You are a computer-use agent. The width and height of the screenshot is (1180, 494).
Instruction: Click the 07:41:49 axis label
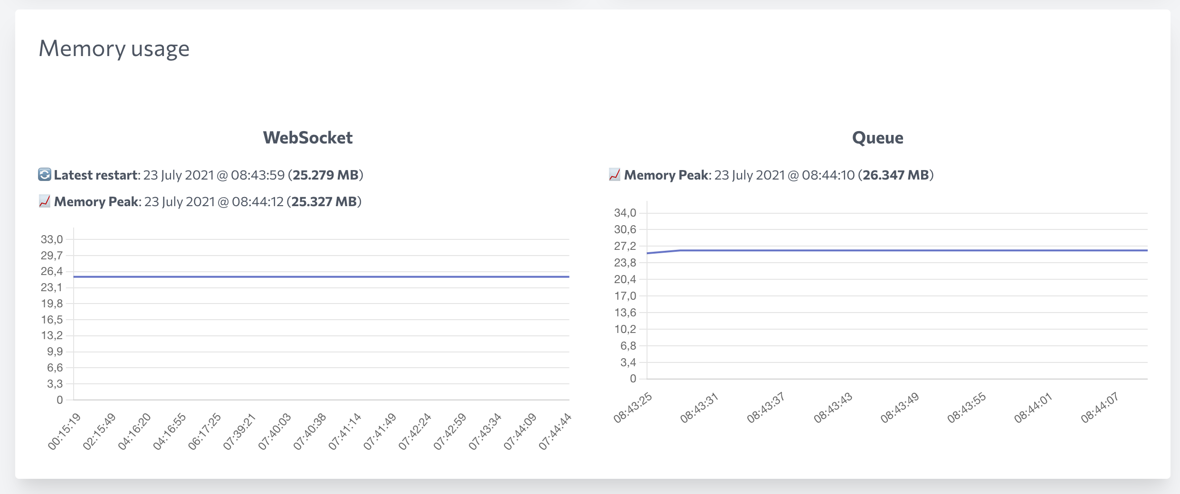pyautogui.click(x=380, y=431)
